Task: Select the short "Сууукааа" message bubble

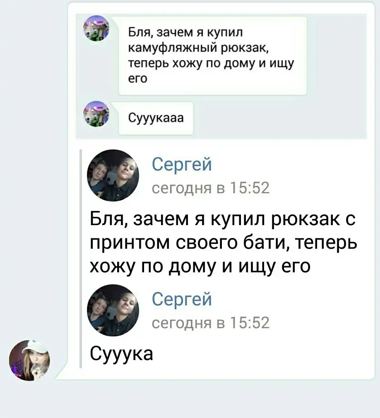Action: coord(156,118)
